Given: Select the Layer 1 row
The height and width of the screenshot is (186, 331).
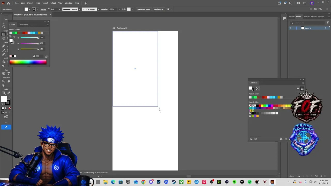Looking at the screenshot, I should pos(309,28).
